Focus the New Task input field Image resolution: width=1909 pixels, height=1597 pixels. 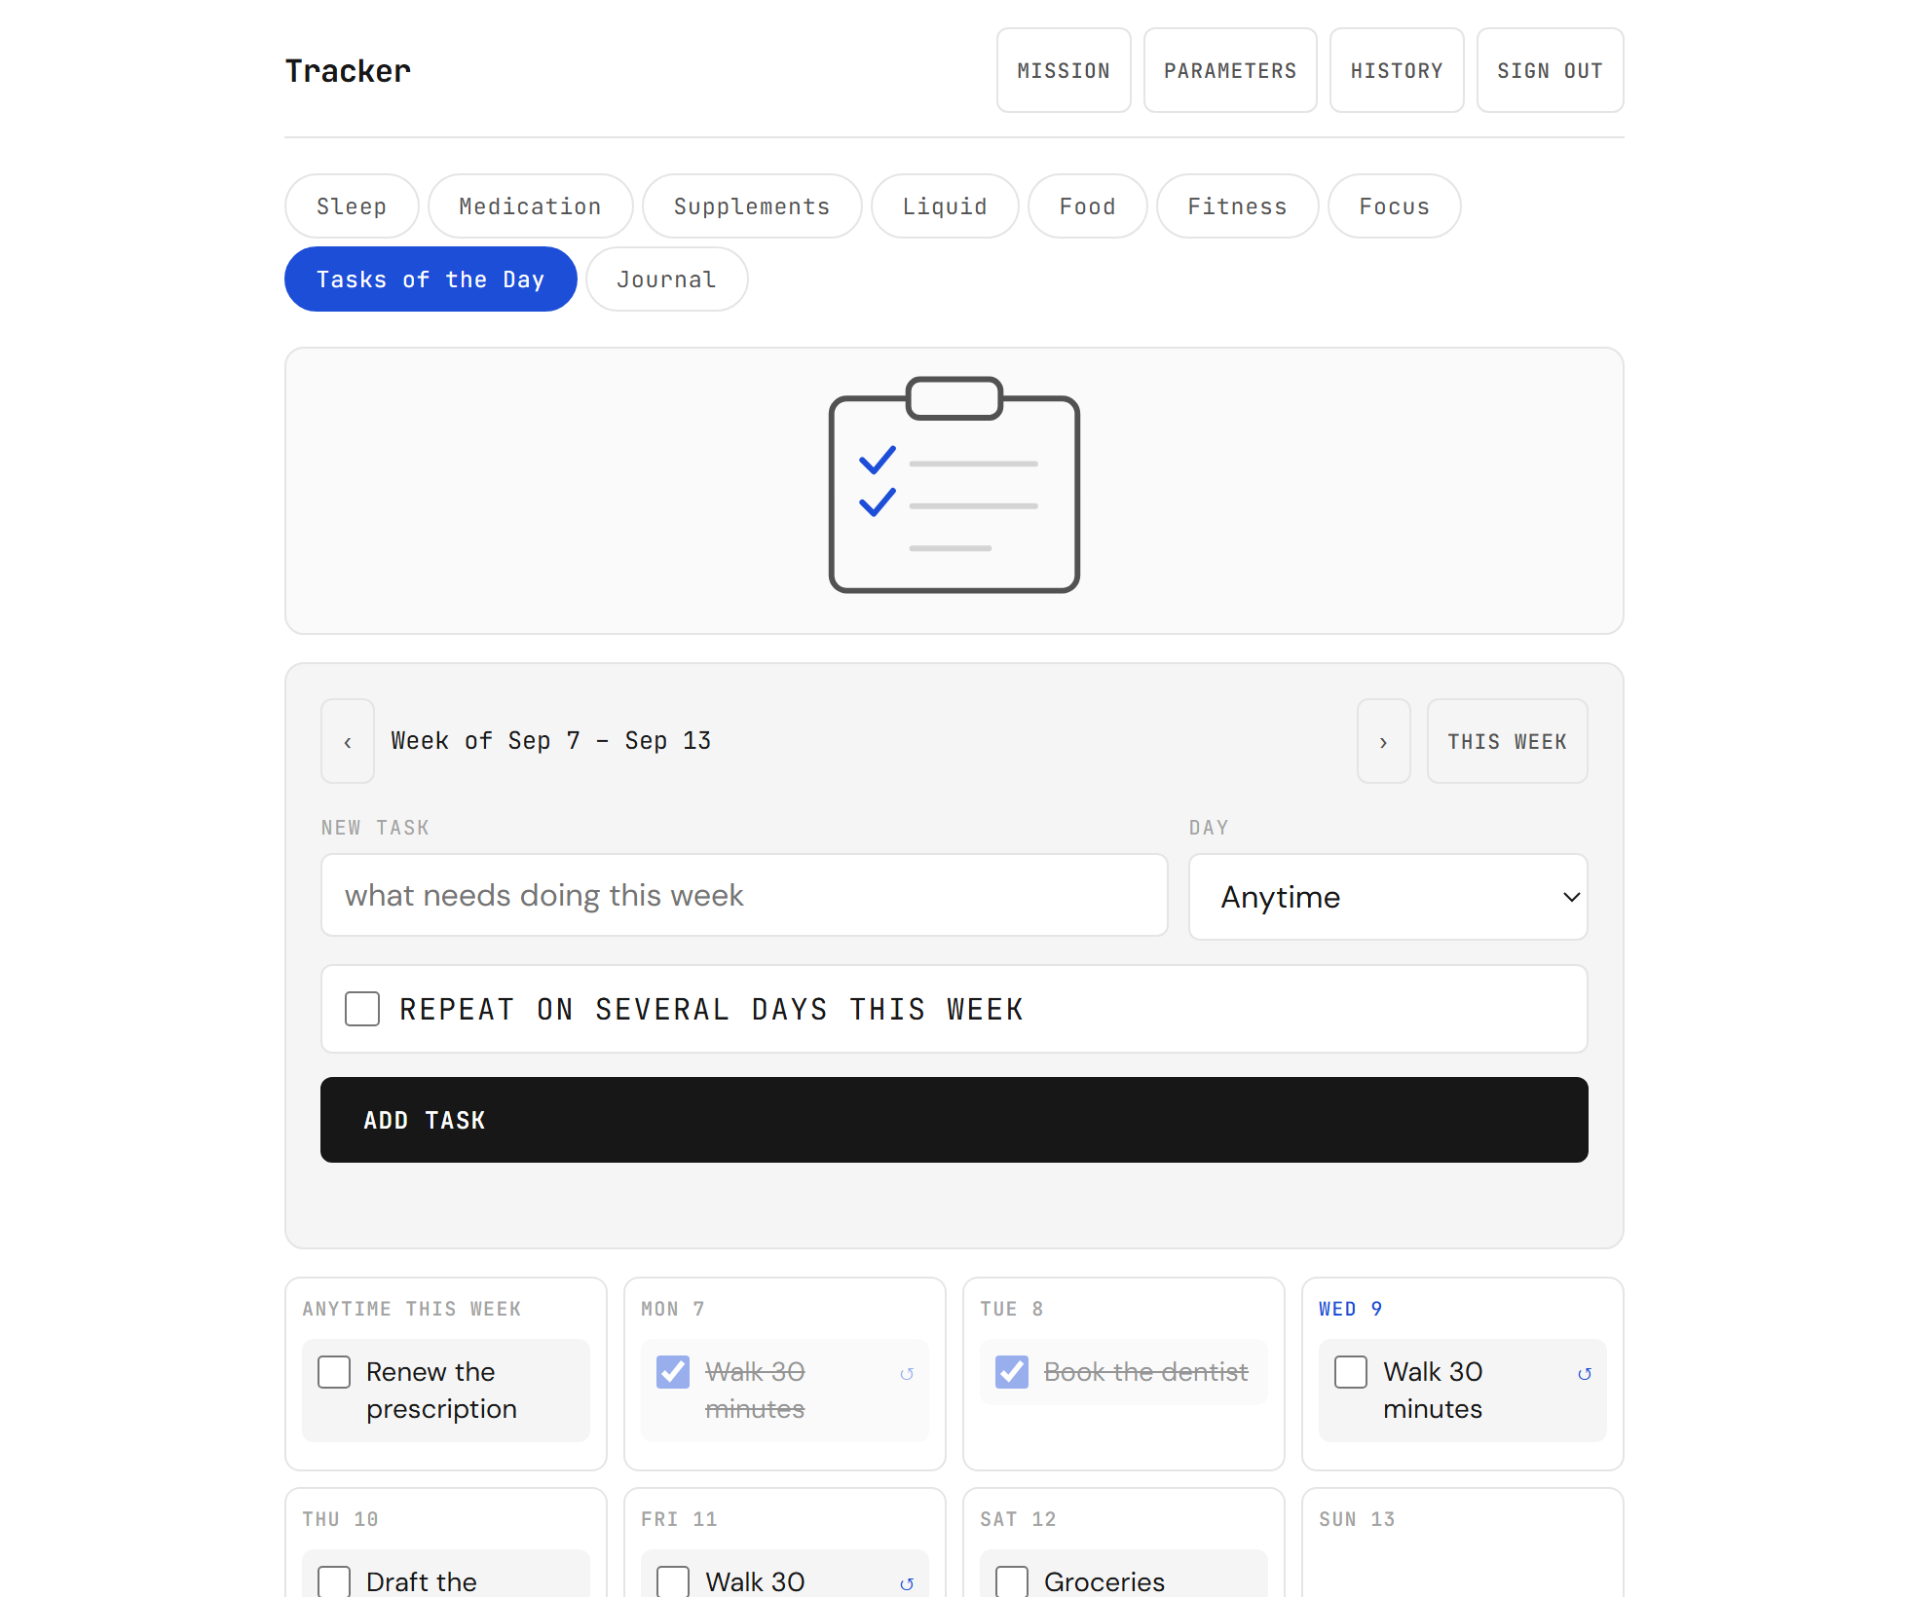pyautogui.click(x=744, y=895)
